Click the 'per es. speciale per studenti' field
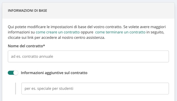Viewport: 177px width, 101px height. [x=95, y=88]
